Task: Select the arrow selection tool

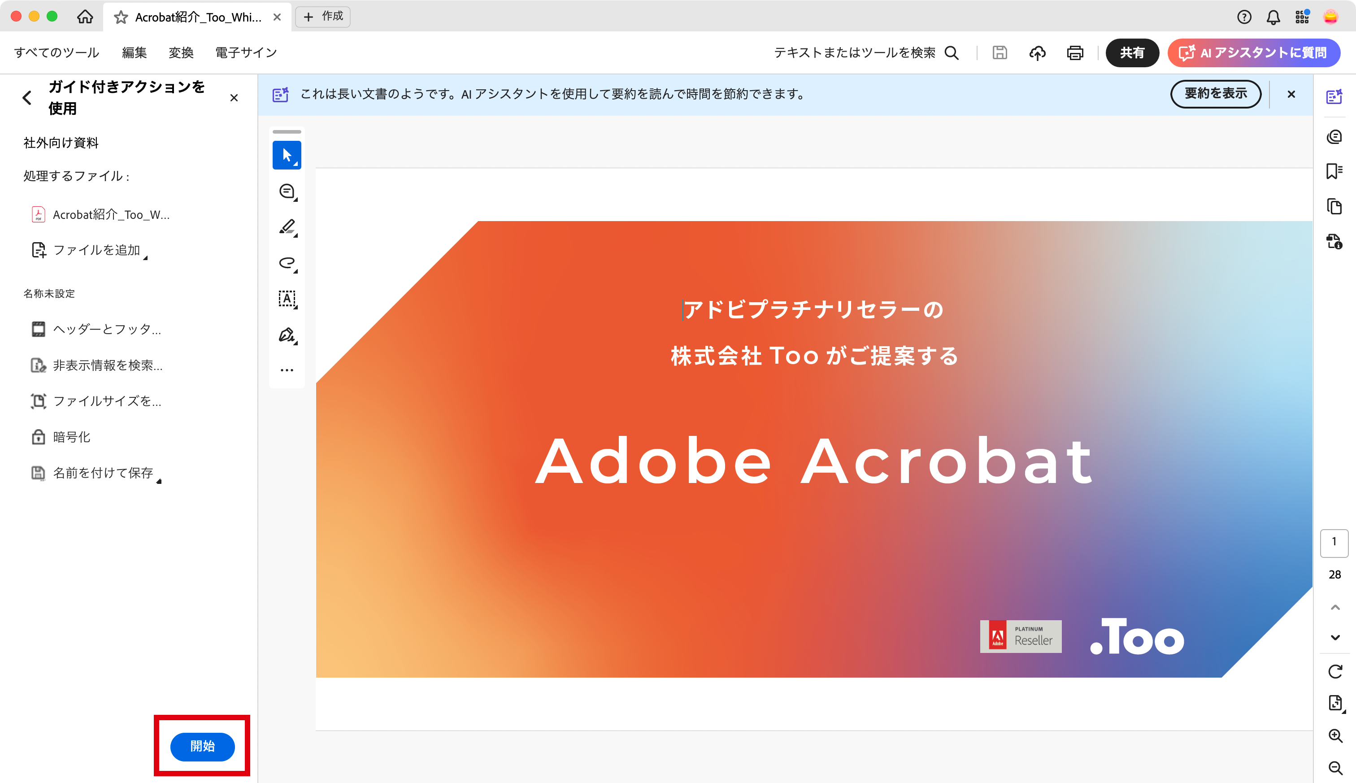Action: (x=287, y=156)
